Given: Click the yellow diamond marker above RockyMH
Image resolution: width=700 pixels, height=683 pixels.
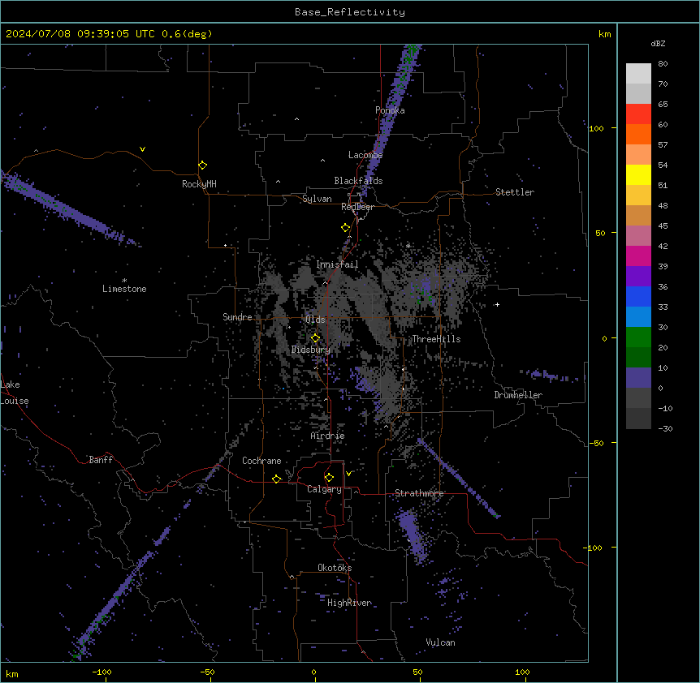Looking at the screenshot, I should (x=203, y=165).
